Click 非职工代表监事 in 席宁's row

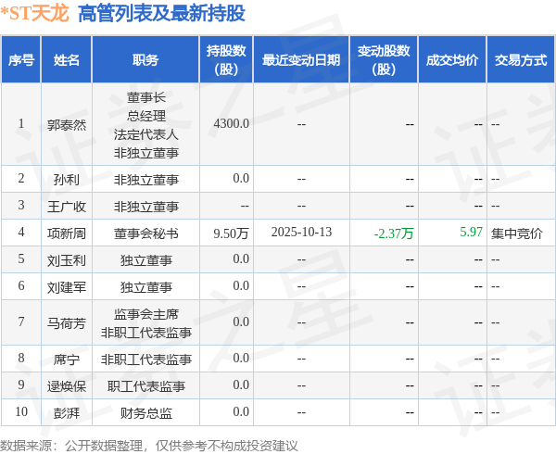click(146, 359)
